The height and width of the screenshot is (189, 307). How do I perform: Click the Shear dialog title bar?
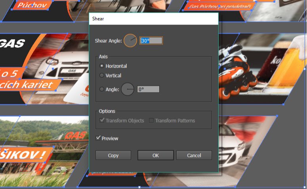154,19
